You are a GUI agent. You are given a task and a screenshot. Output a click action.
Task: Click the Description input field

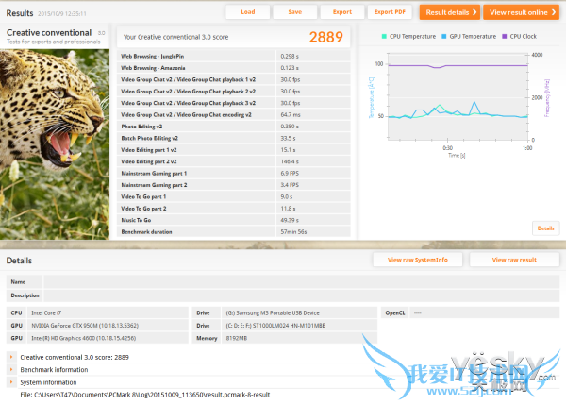click(x=302, y=295)
